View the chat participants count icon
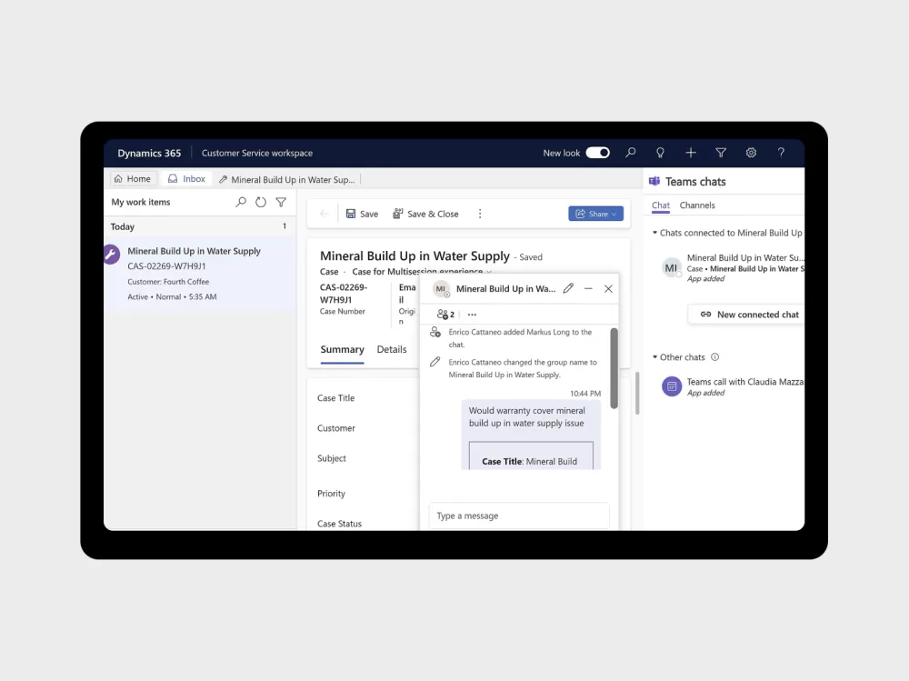This screenshot has width=909, height=681. 445,315
